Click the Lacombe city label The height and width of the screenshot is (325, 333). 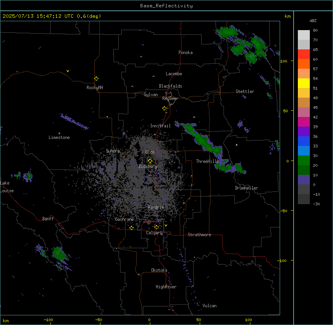(174, 74)
